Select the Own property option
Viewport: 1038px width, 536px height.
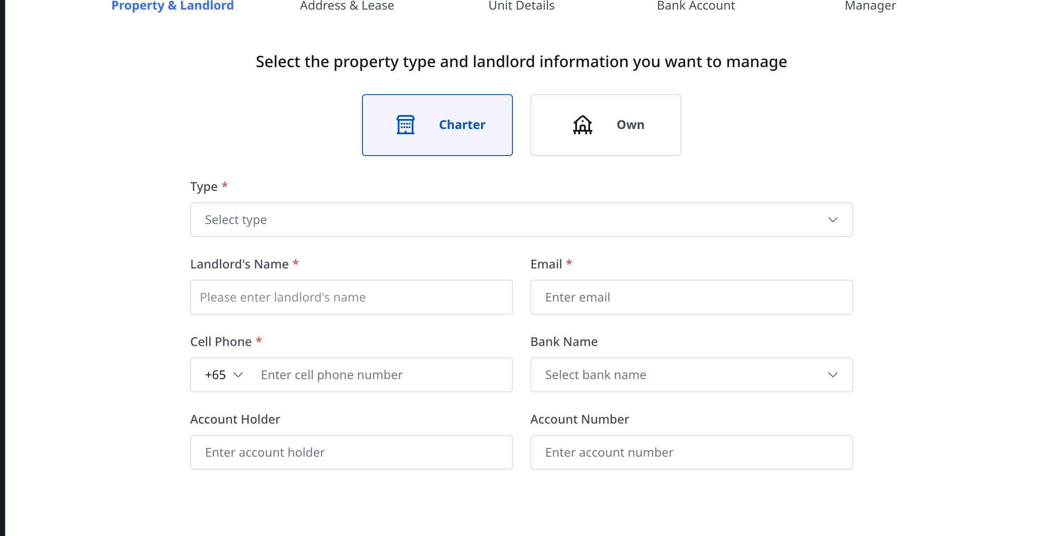pyautogui.click(x=605, y=125)
